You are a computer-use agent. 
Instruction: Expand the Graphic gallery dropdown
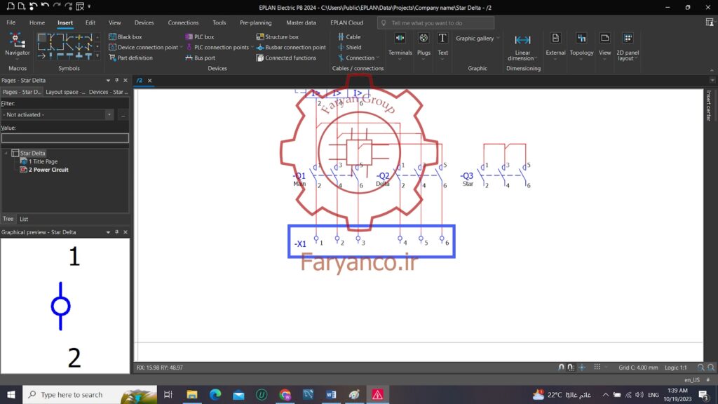[x=498, y=39]
